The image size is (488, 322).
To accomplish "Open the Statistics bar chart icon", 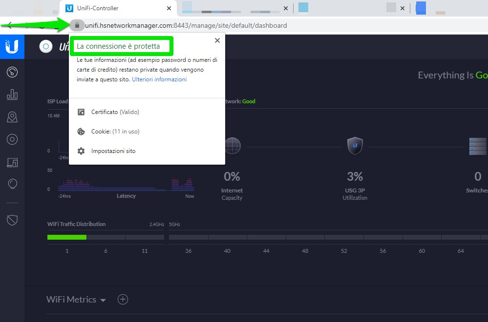I will 12,95.
